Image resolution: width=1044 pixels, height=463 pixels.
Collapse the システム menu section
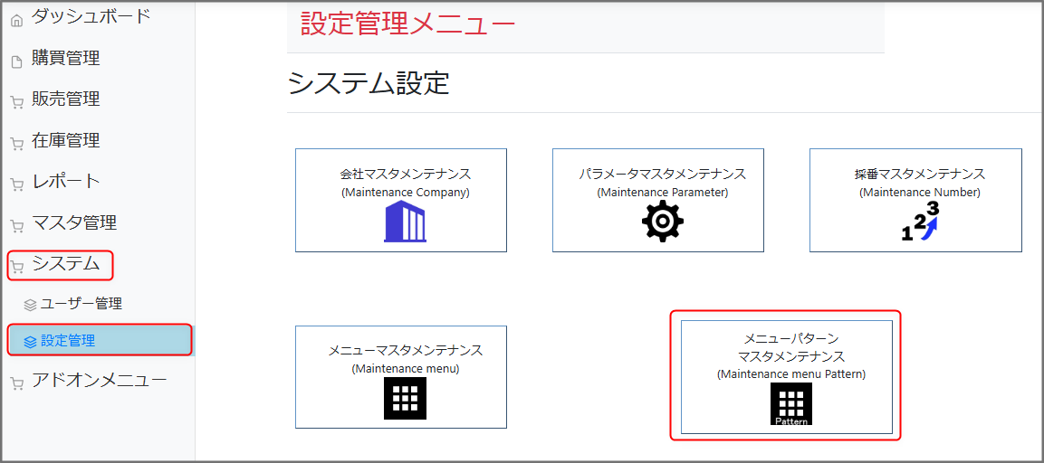[65, 264]
